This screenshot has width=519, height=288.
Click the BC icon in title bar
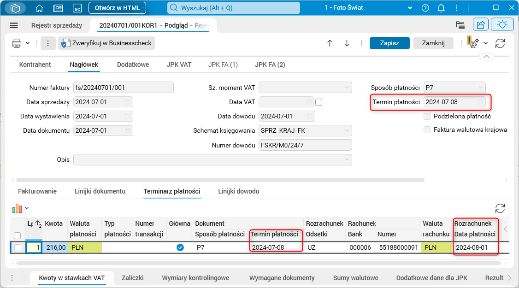pyautogui.click(x=77, y=8)
